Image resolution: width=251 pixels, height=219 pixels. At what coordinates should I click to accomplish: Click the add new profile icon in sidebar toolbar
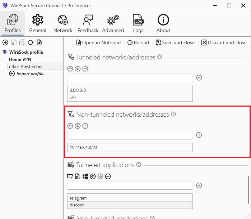5,43
